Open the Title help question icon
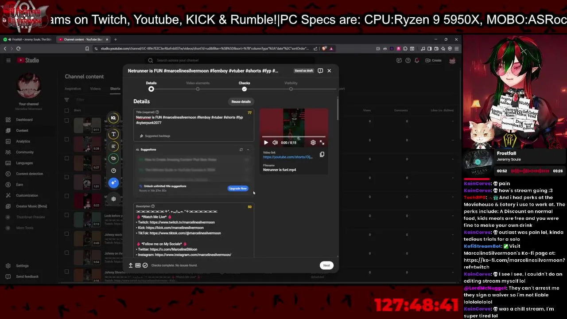 157,112
